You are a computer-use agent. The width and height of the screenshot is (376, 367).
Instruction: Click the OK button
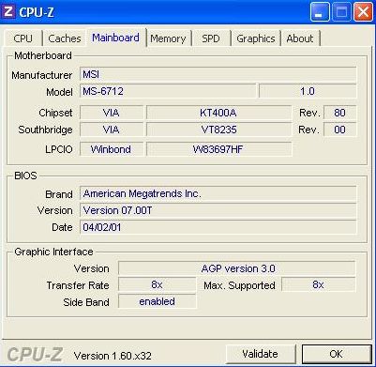pos(337,354)
